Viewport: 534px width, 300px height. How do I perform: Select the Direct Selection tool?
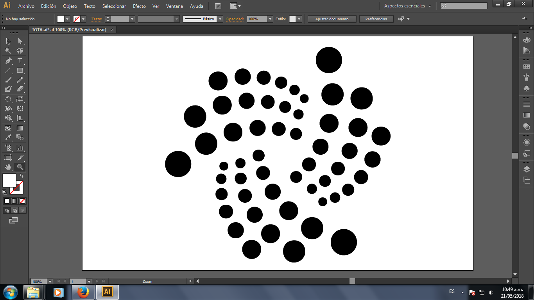(20, 41)
